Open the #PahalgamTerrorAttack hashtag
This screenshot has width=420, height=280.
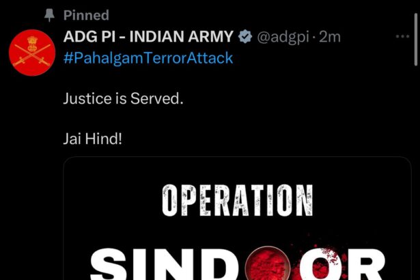coord(148,58)
